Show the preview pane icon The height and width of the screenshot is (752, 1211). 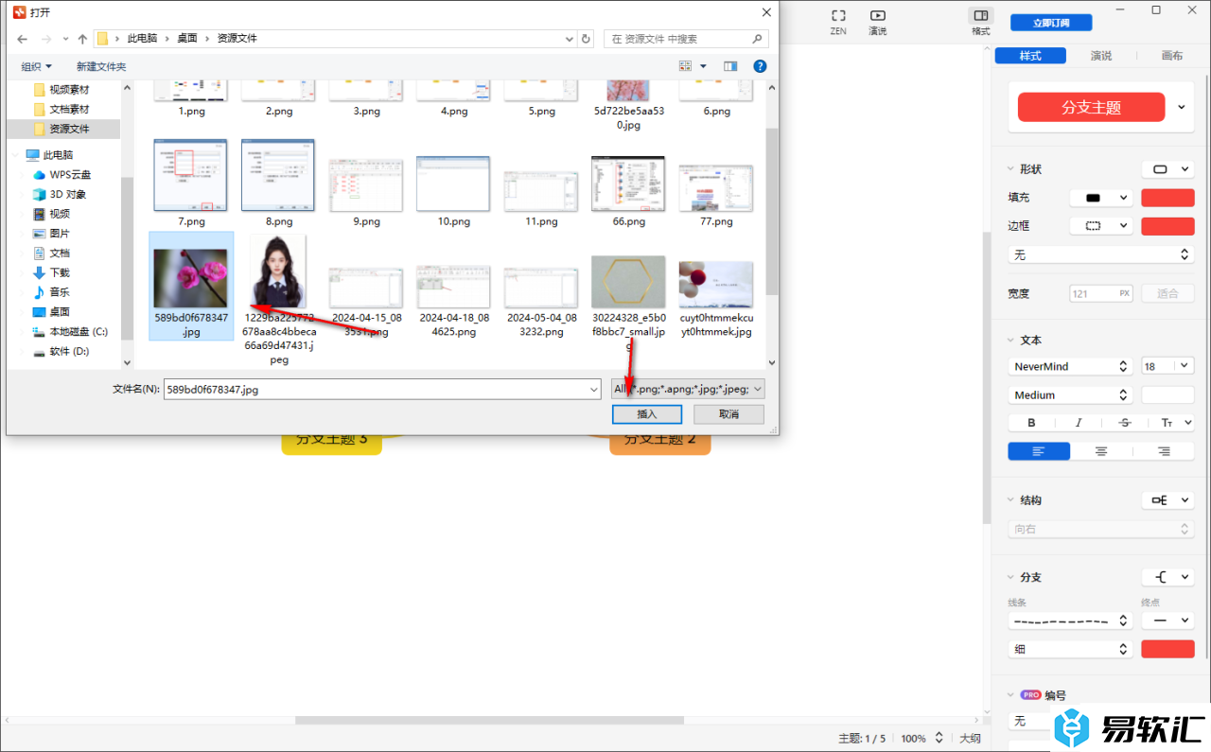point(730,66)
